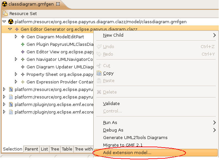
Task: Switch to the Parent tab
Action: [x=31, y=149]
